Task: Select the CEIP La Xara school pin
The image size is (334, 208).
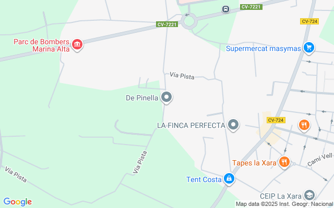Action: tap(309, 196)
